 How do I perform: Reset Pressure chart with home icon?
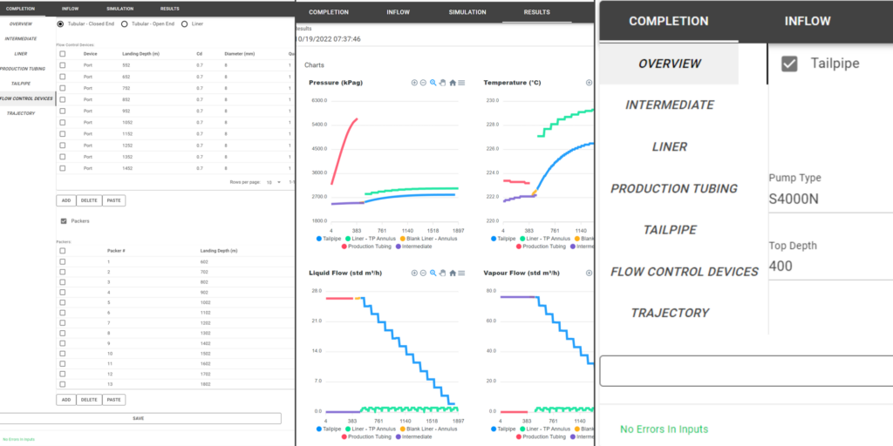pos(452,83)
